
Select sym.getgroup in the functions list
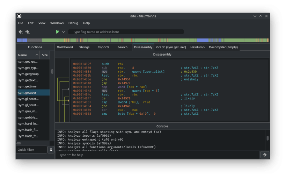pos(28,74)
